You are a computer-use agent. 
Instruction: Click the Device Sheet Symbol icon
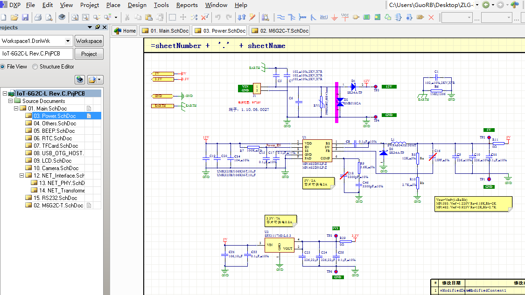point(388,17)
